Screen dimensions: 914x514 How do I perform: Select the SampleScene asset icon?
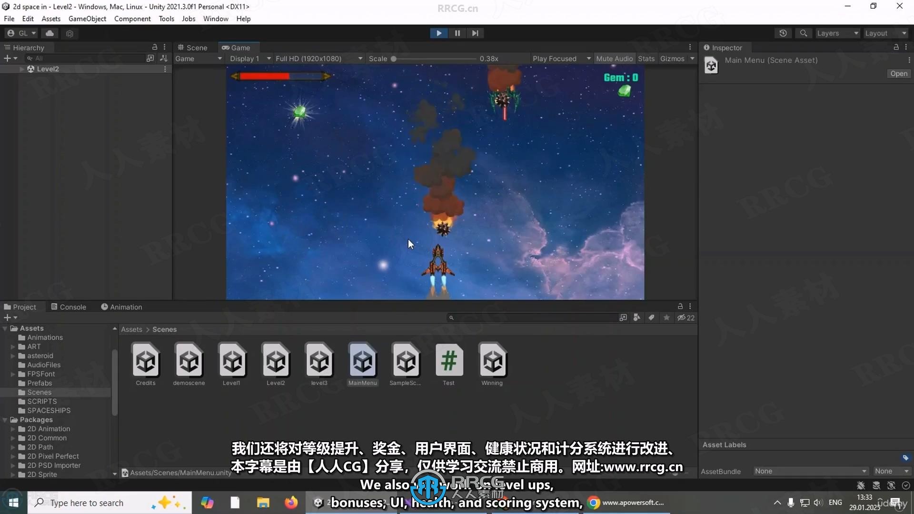(x=406, y=361)
